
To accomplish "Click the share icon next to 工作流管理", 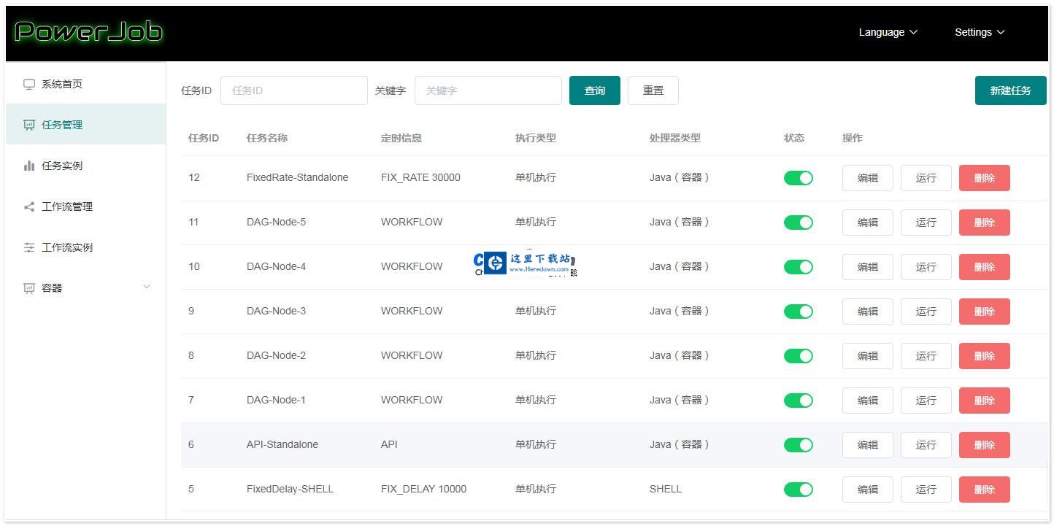I will coord(28,206).
